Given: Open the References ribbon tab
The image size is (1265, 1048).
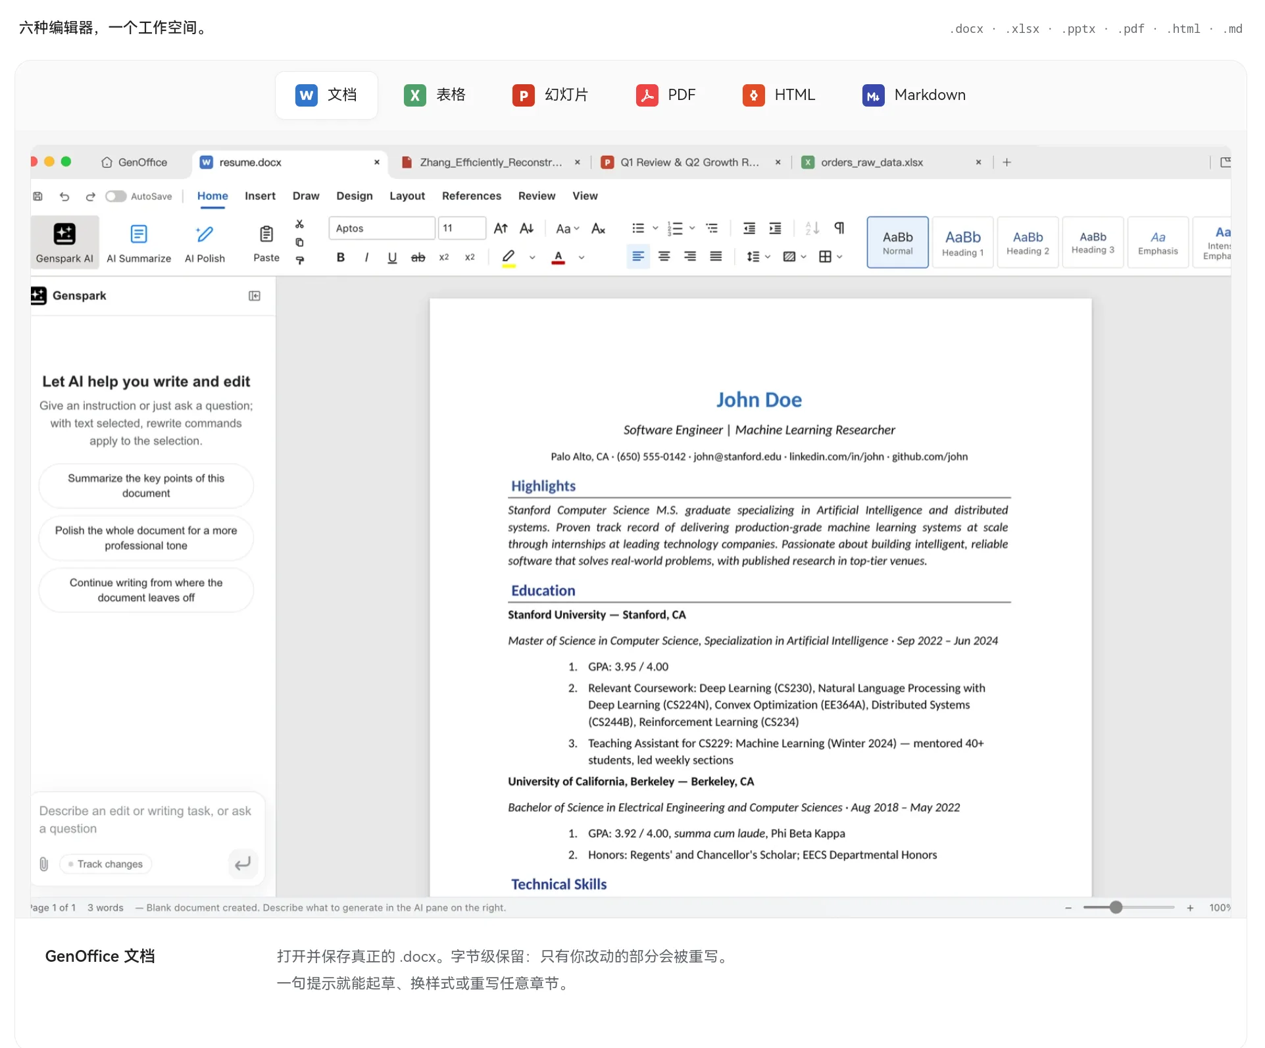Looking at the screenshot, I should click(472, 196).
